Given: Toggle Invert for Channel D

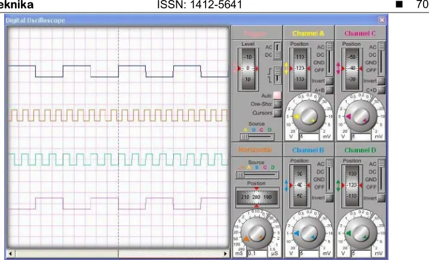Looking at the screenshot, I should click(381, 198).
